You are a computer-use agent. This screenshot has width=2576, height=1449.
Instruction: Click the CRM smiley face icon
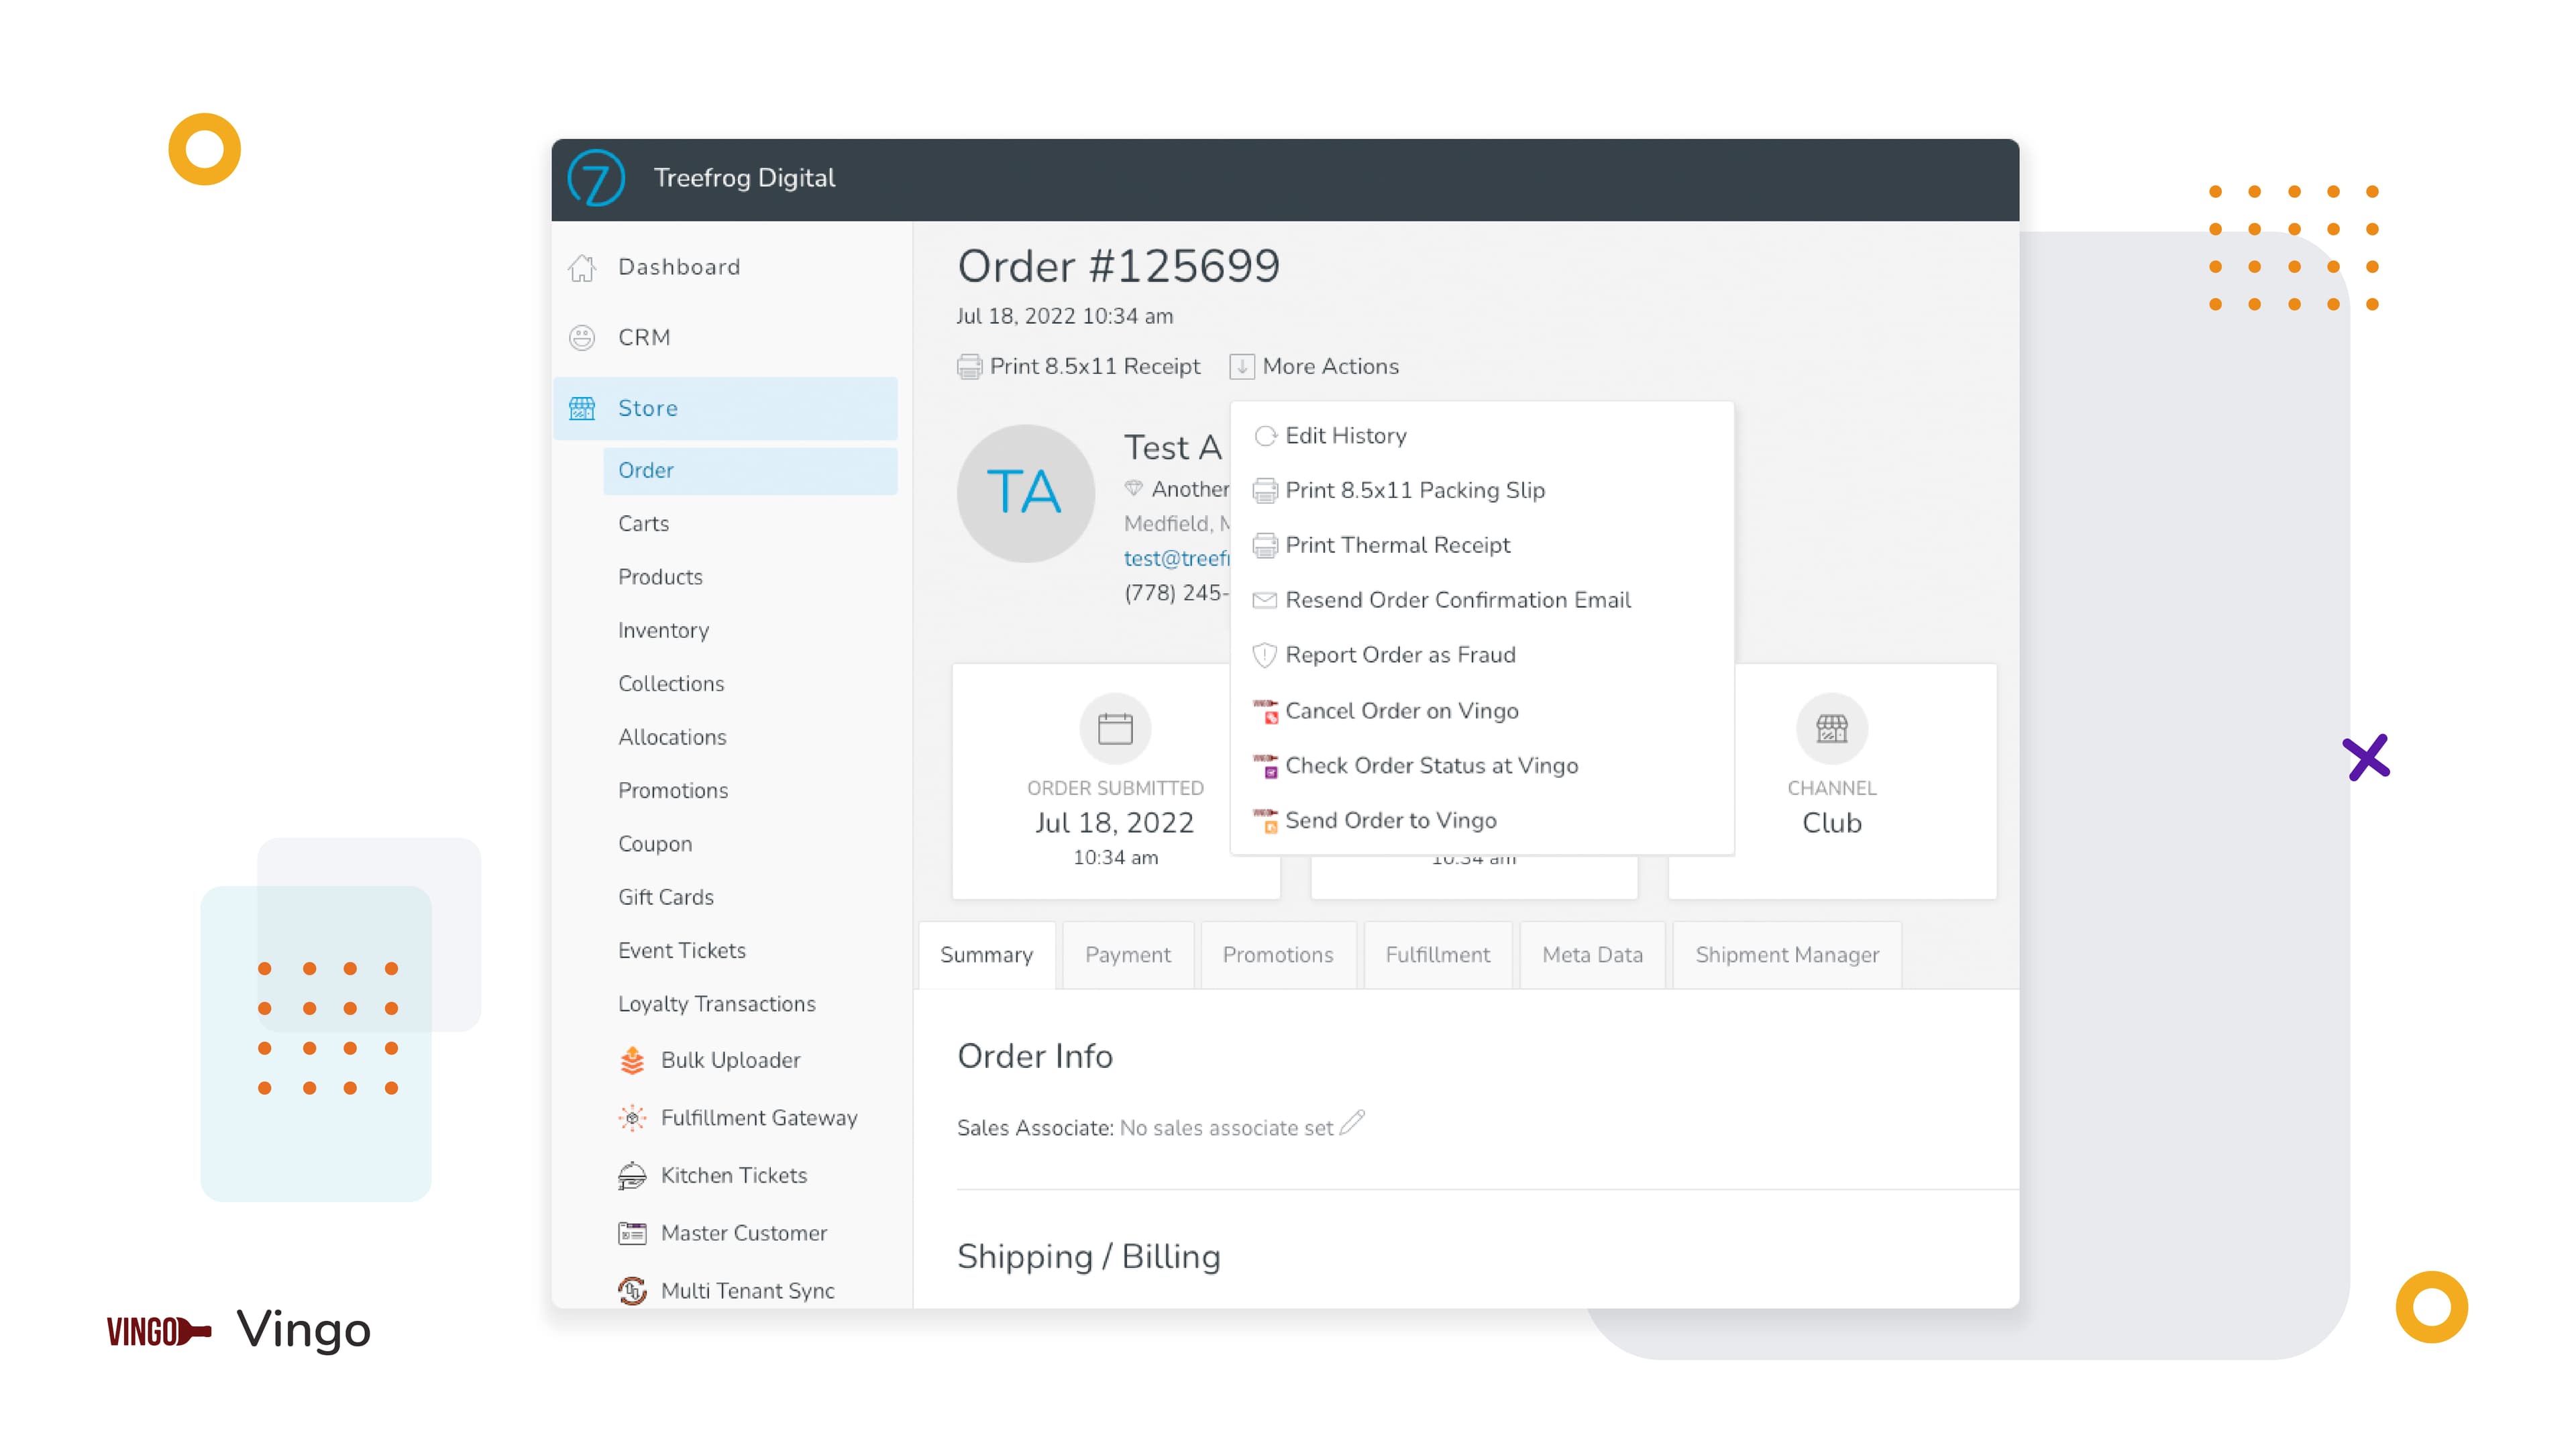click(582, 338)
